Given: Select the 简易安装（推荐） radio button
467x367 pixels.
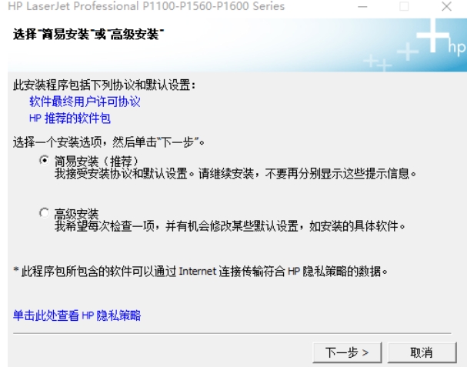Looking at the screenshot, I should 45,160.
